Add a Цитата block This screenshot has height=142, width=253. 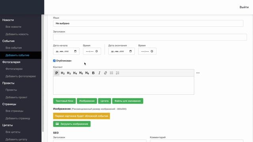tap(104, 101)
